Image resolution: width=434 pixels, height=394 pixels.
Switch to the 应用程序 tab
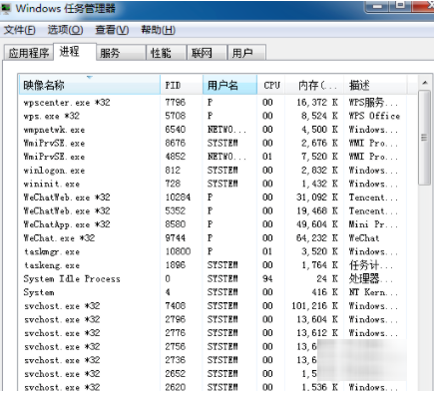(x=29, y=53)
